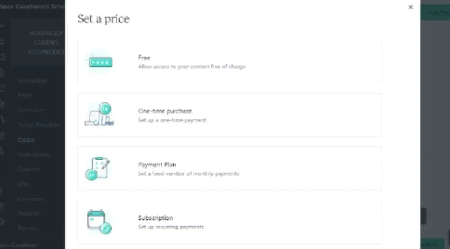Open Comments in the course sidebar
Image resolution: width=450 pixels, height=249 pixels.
pos(31,199)
